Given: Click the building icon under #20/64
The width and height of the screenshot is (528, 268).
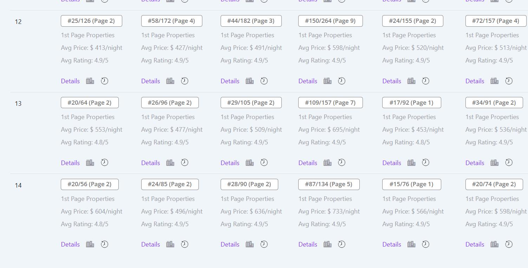Looking at the screenshot, I should (x=90, y=163).
